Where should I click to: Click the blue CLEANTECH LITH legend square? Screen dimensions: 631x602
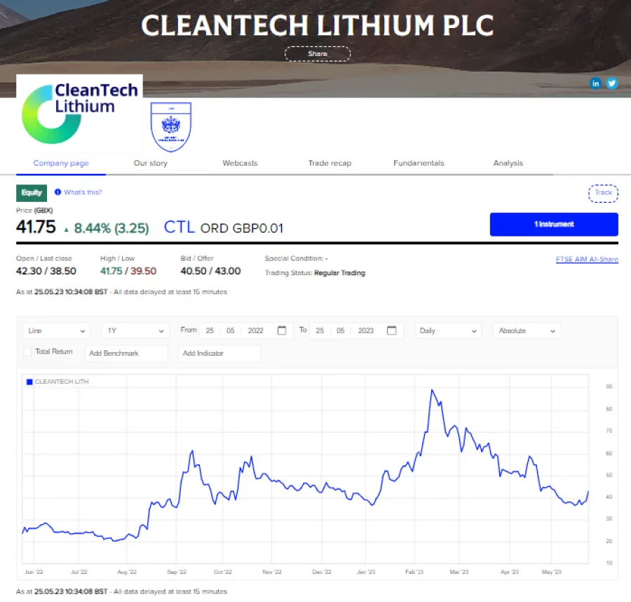[29, 382]
